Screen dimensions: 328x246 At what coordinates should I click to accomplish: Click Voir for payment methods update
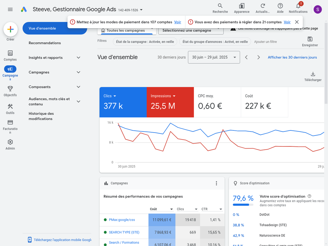(177, 22)
